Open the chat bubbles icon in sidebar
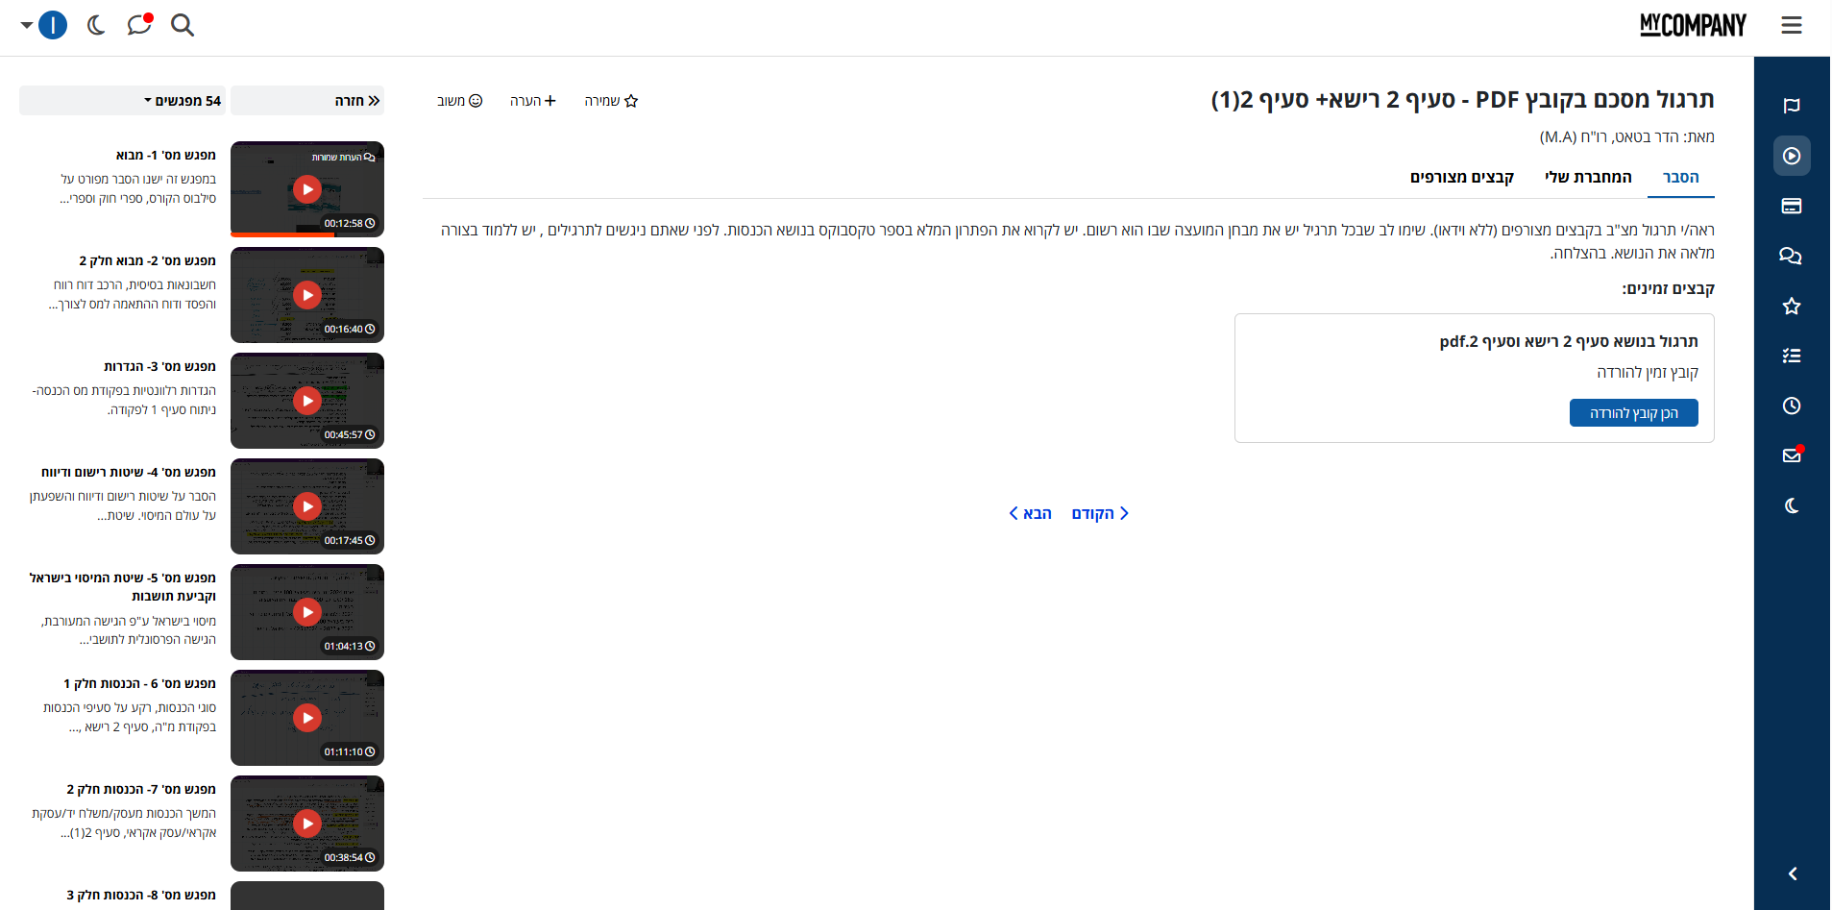Viewport: 1832px width, 910px height. pos(1791,256)
